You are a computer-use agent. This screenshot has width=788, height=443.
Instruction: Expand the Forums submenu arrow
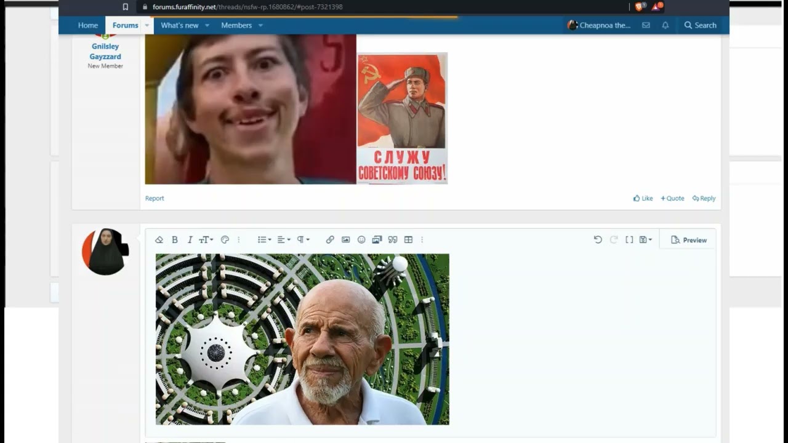(x=147, y=25)
